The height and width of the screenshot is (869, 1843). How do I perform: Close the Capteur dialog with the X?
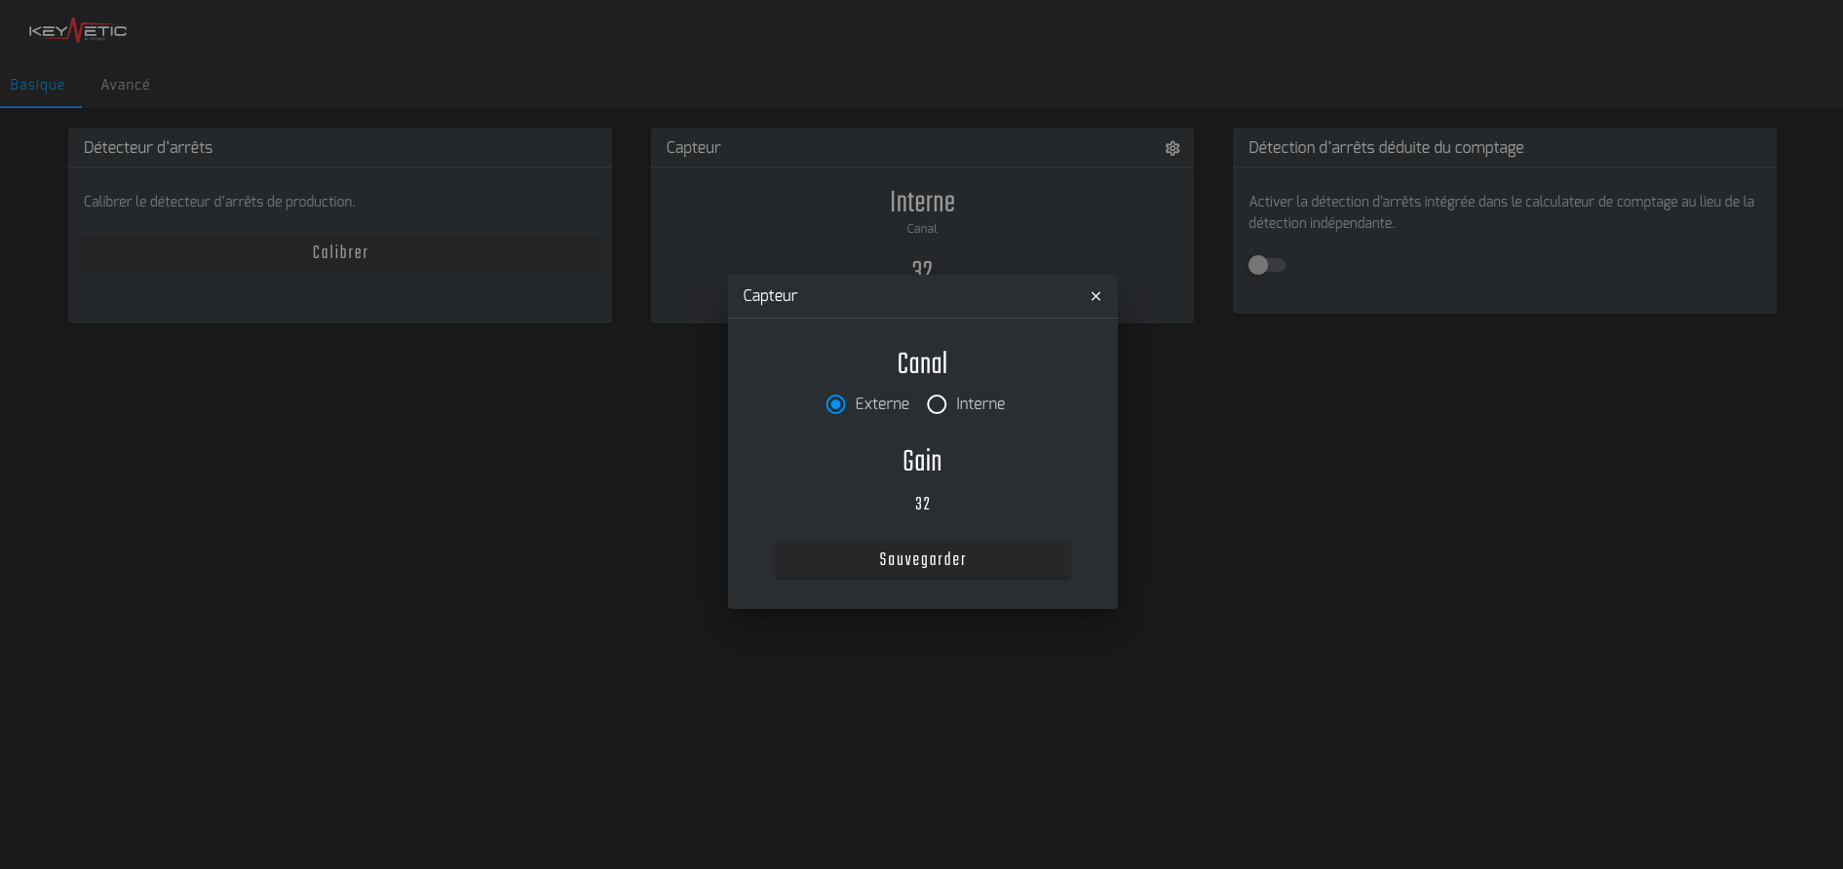pyautogui.click(x=1095, y=296)
